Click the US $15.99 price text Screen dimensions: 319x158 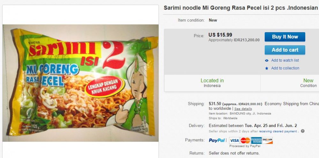click(x=220, y=35)
